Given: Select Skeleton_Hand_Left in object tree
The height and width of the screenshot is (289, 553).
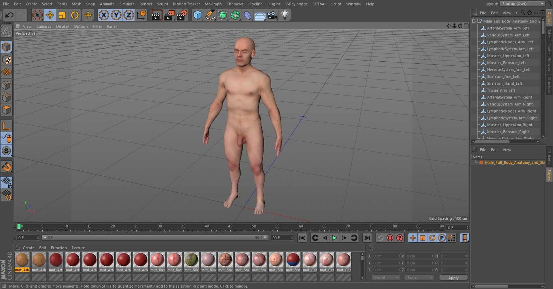Looking at the screenshot, I should (x=504, y=83).
